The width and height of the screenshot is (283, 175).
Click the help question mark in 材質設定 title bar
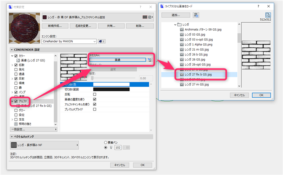click(140, 7)
